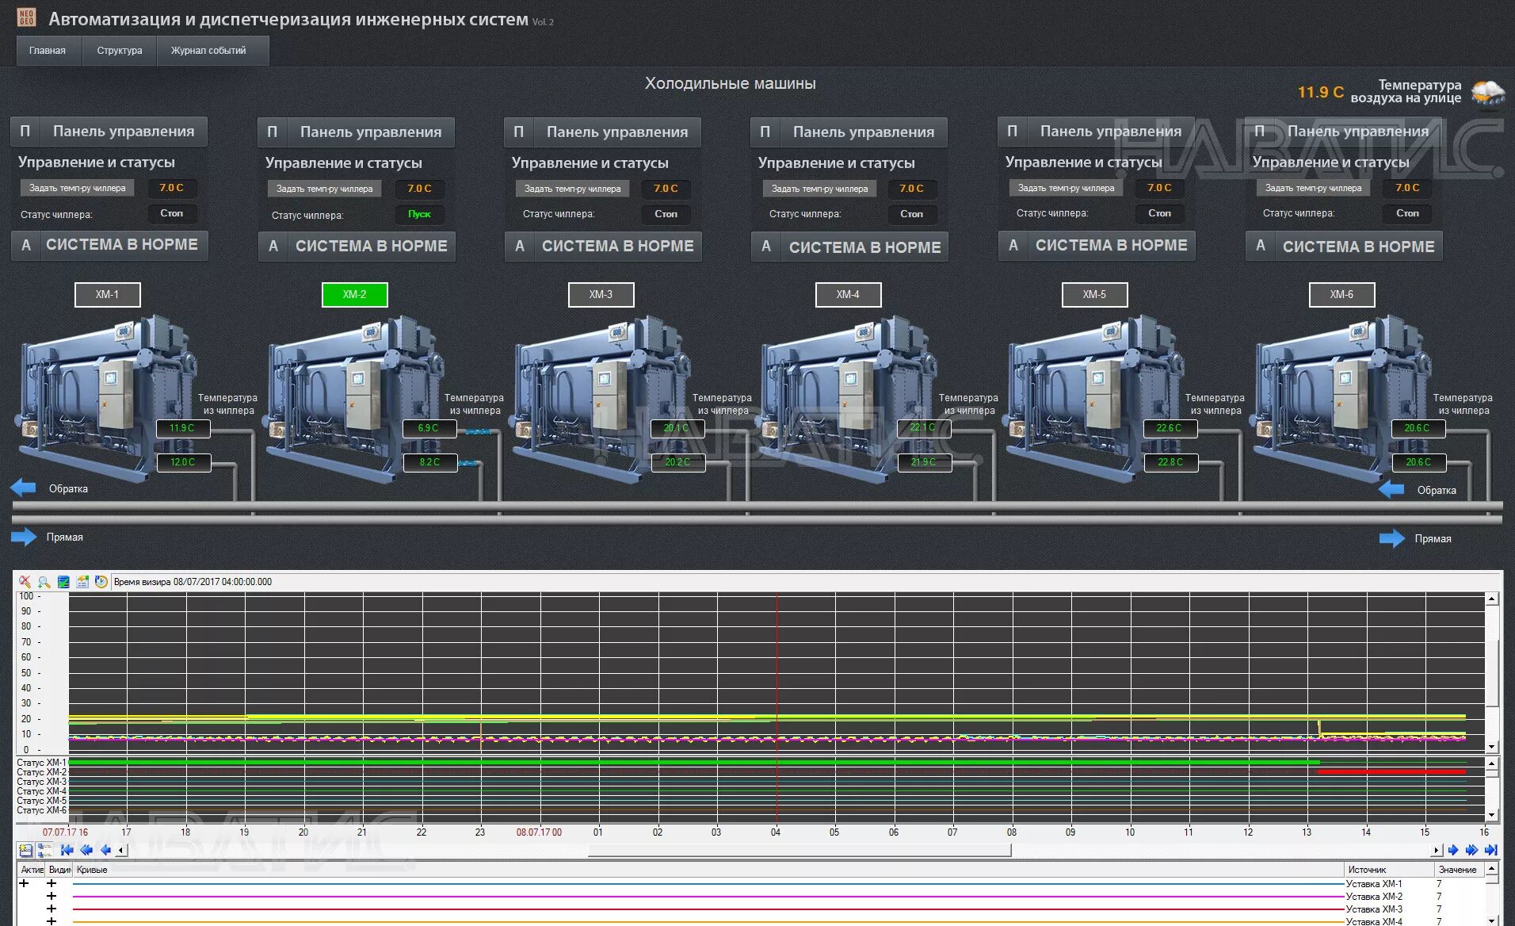This screenshot has width=1515, height=926.
Task: Click the weather cloud icon by outdoor temperature
Action: point(1487,93)
